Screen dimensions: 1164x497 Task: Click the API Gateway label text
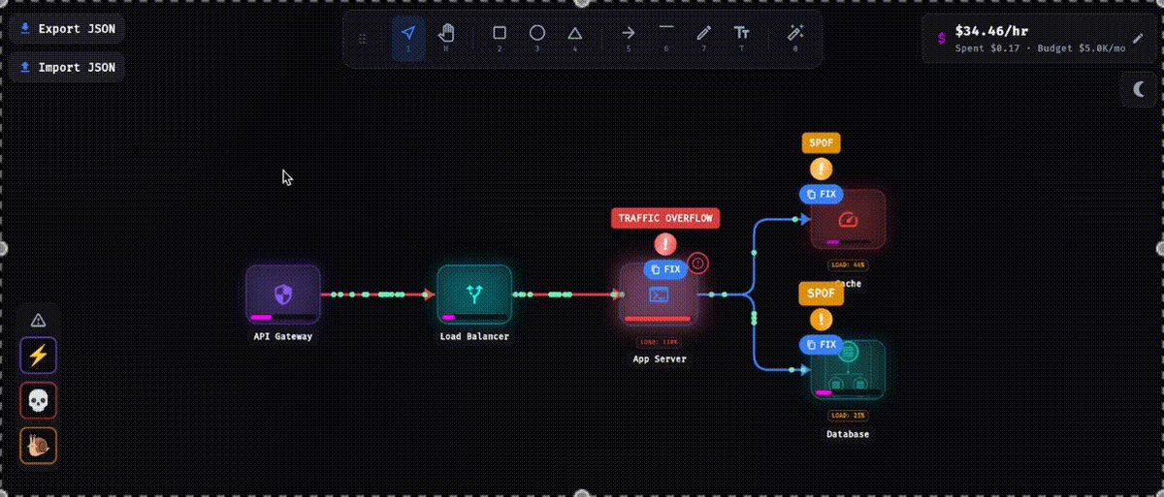tap(282, 336)
